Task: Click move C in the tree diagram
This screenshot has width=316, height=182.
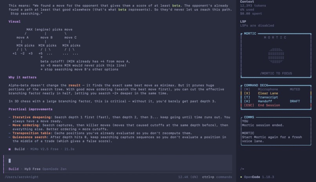Action: click(70, 38)
